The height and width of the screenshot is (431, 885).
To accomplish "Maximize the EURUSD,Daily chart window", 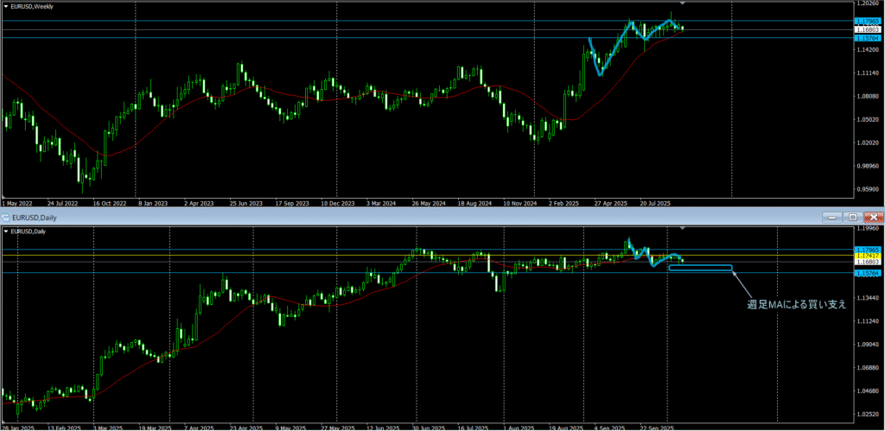I will (x=852, y=218).
